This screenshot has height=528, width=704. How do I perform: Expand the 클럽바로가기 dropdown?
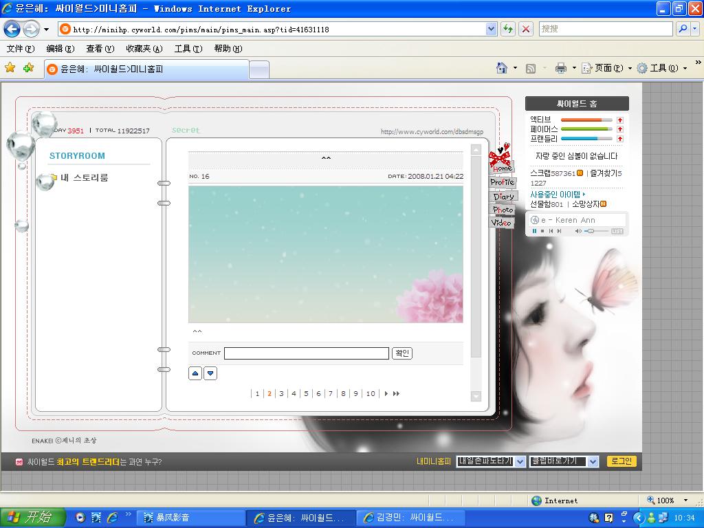pyautogui.click(x=593, y=461)
